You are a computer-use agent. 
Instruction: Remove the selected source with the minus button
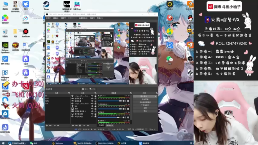[x=76, y=126]
